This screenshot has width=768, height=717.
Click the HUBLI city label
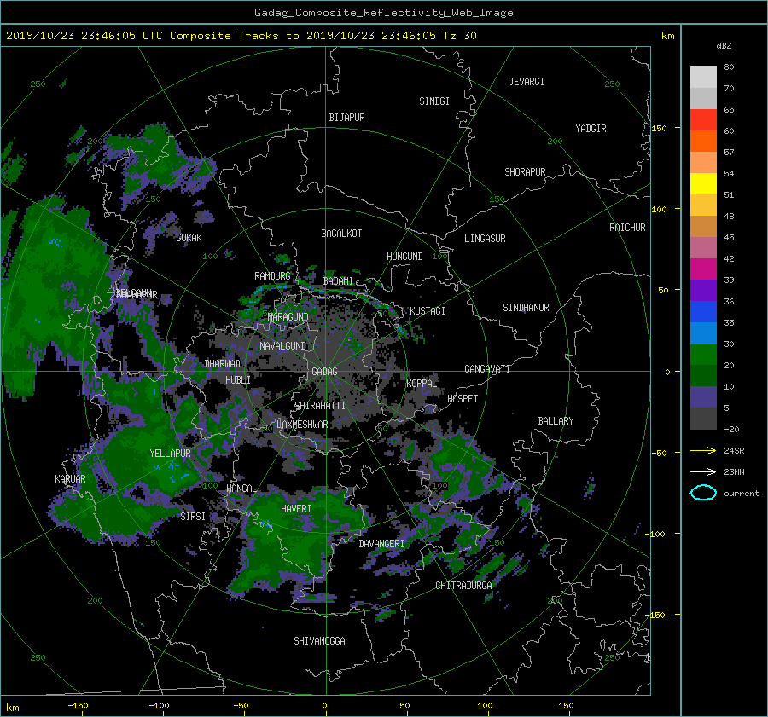click(x=238, y=380)
